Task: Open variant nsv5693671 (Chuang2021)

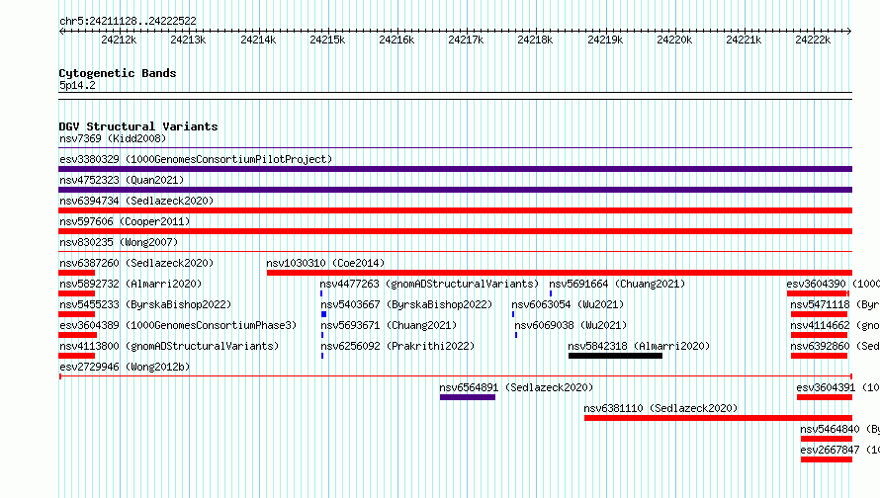Action: pos(389,325)
